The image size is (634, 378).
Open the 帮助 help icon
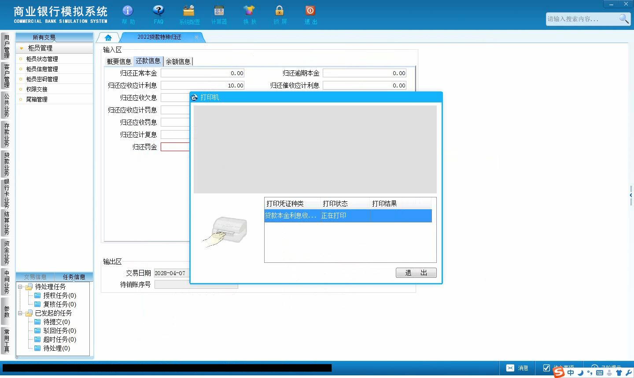point(128,11)
